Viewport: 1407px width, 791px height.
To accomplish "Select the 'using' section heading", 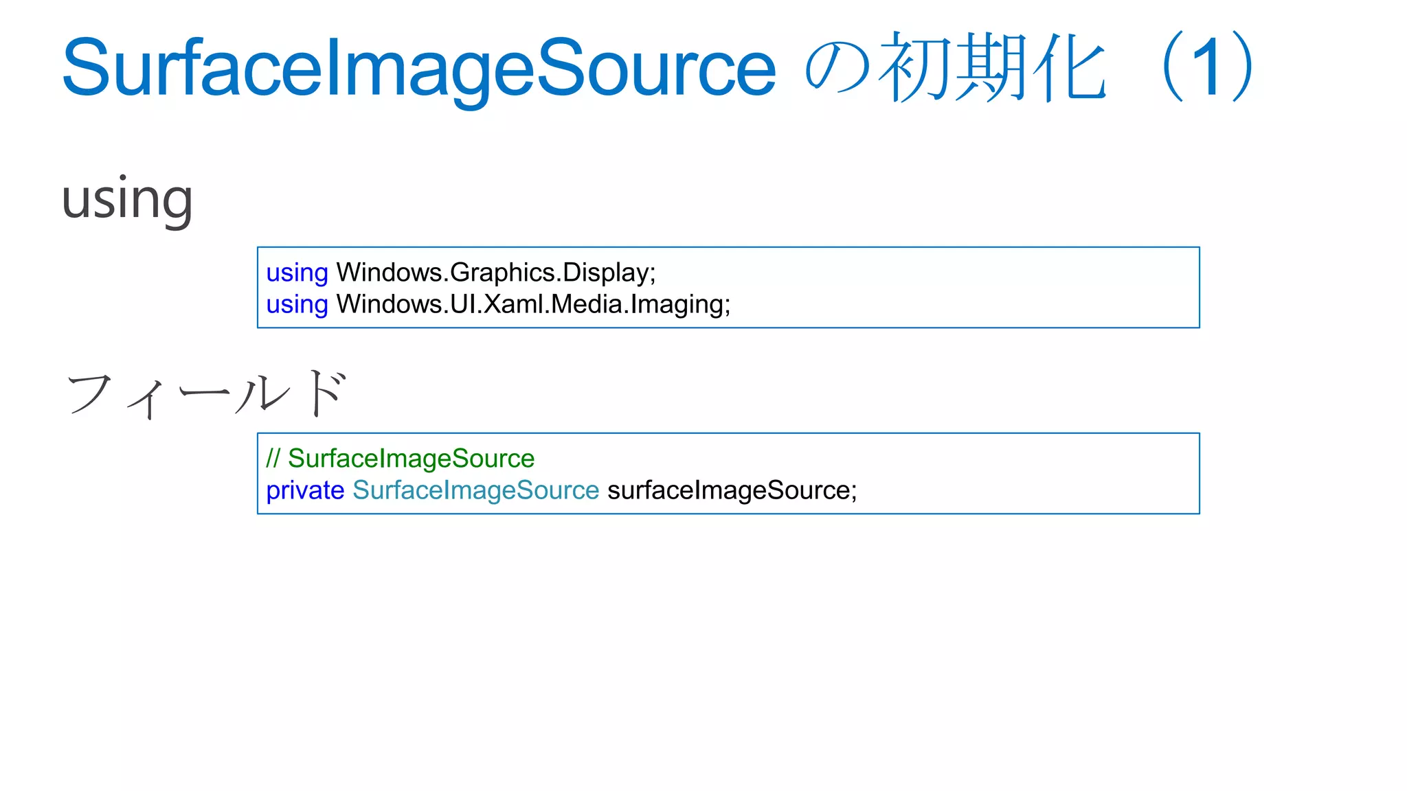I will click(127, 200).
